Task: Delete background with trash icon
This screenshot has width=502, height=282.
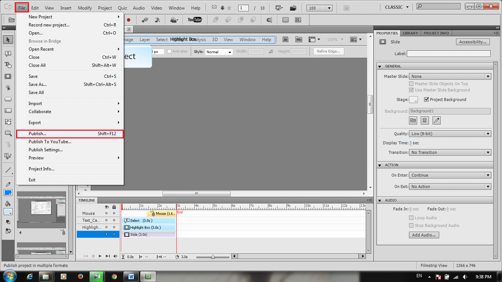Action: click(425, 120)
